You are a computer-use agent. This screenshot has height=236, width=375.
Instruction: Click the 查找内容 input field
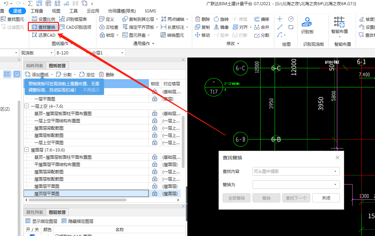tap(296, 171)
